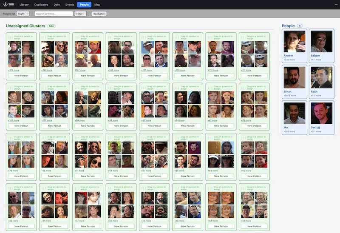Grab drag handle of +61 more cluster

coord(44,188)
